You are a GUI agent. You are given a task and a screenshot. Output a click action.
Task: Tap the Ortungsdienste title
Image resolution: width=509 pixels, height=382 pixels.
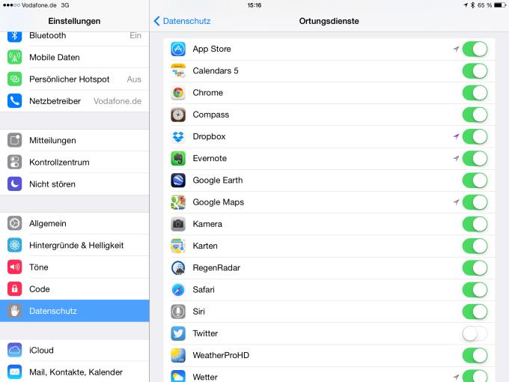pos(329,21)
